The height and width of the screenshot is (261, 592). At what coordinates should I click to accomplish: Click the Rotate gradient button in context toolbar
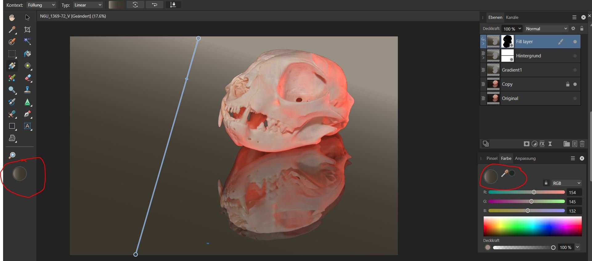point(135,5)
